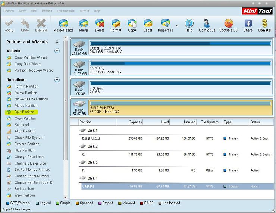This screenshot has height=213, width=276.
Task: Launch the Copy Partition Wizard
Action: point(31,57)
